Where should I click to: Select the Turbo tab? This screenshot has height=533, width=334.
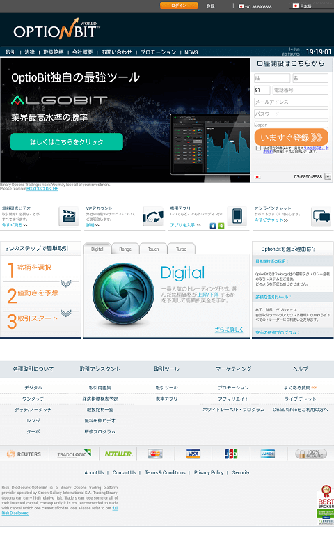click(x=181, y=249)
